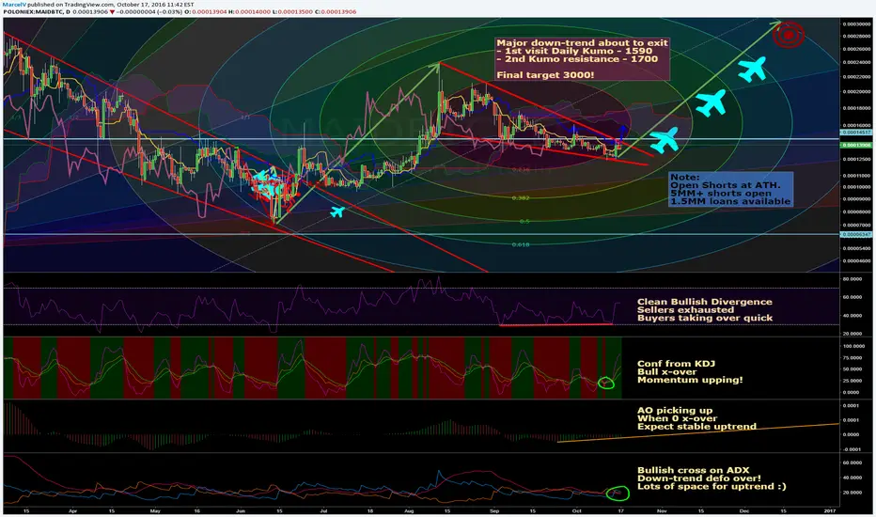Click the L:0.00013500 low value
This screenshot has width=876, height=517.
292,11
